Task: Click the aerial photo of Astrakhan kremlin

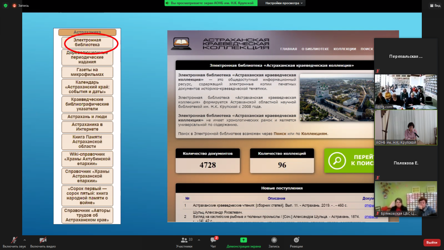Action: point(336,97)
